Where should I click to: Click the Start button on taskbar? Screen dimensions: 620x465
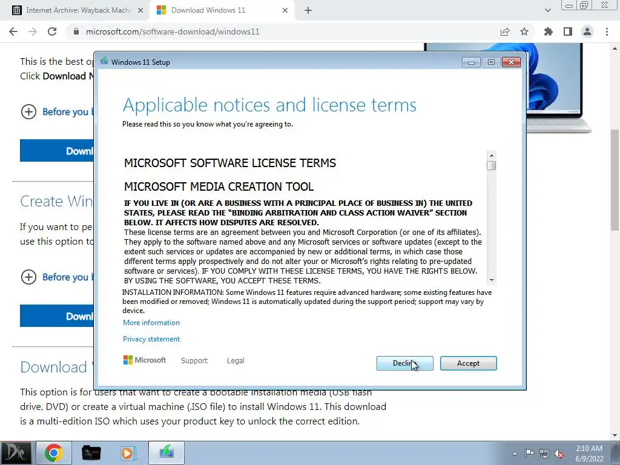click(x=16, y=453)
